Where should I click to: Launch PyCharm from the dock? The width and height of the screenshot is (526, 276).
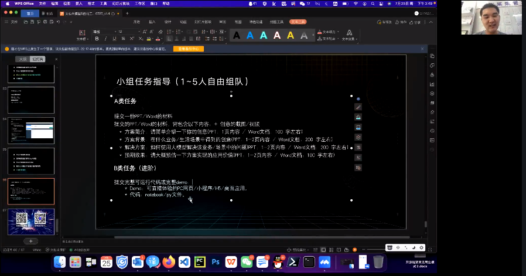200,261
